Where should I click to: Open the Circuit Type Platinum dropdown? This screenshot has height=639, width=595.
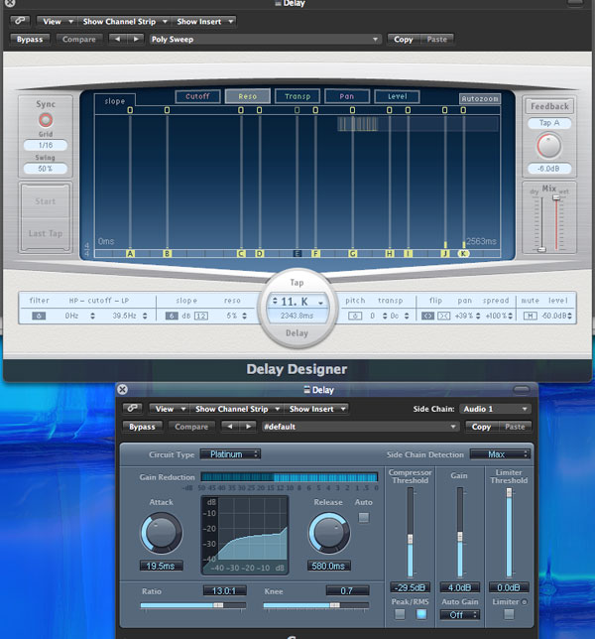point(230,454)
